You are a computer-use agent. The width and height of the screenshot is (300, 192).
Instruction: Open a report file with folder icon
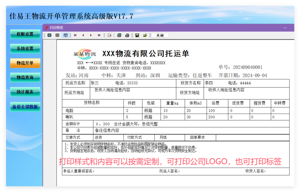pos(145,35)
